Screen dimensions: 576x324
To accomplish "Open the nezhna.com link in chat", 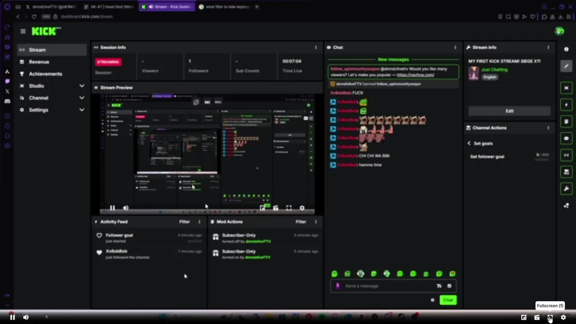I will click(x=415, y=75).
